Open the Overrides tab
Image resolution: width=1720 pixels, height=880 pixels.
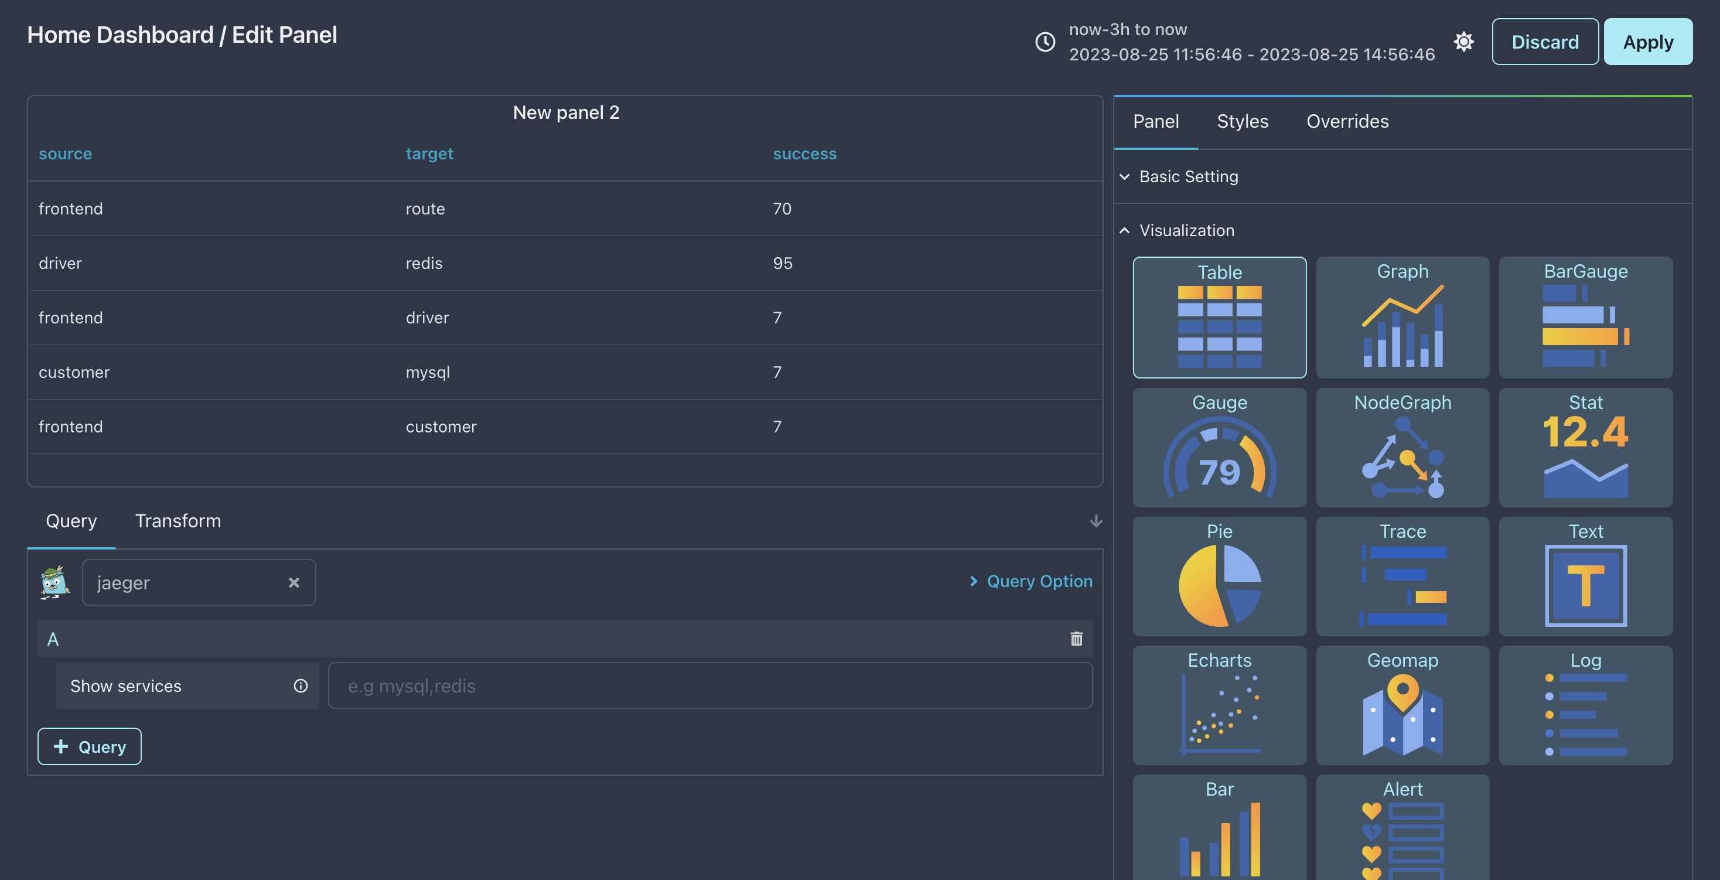tap(1347, 121)
